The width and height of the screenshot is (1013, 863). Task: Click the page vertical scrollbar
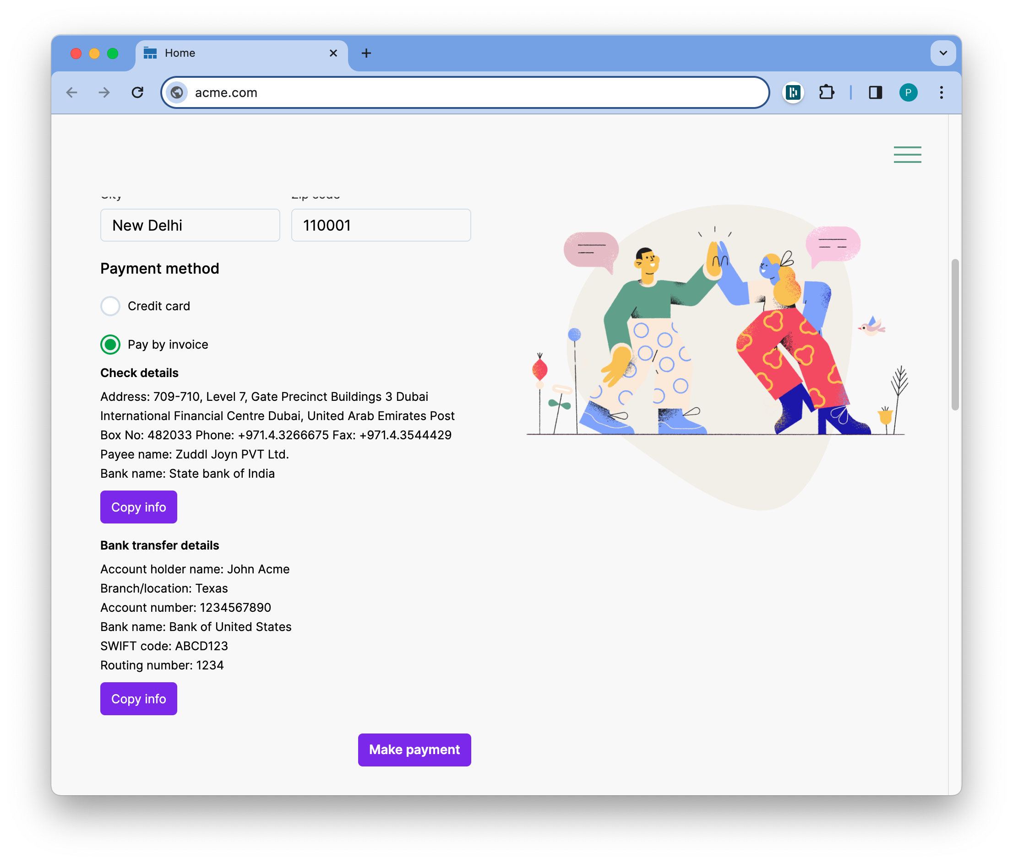pos(954,335)
